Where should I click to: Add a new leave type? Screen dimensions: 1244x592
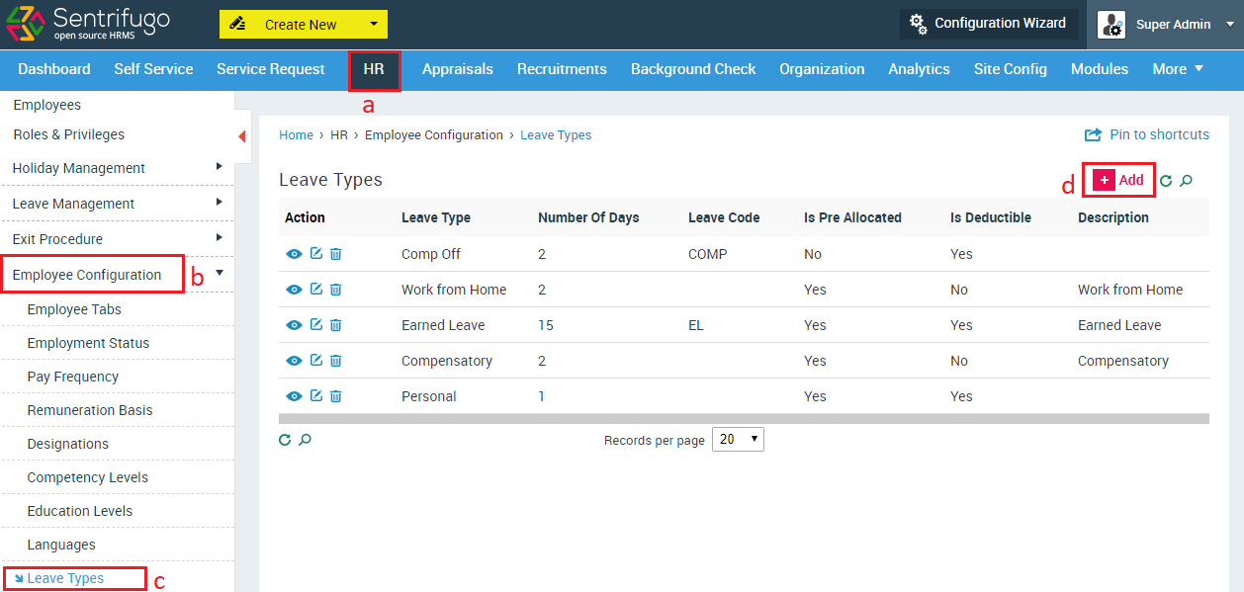pyautogui.click(x=1119, y=180)
